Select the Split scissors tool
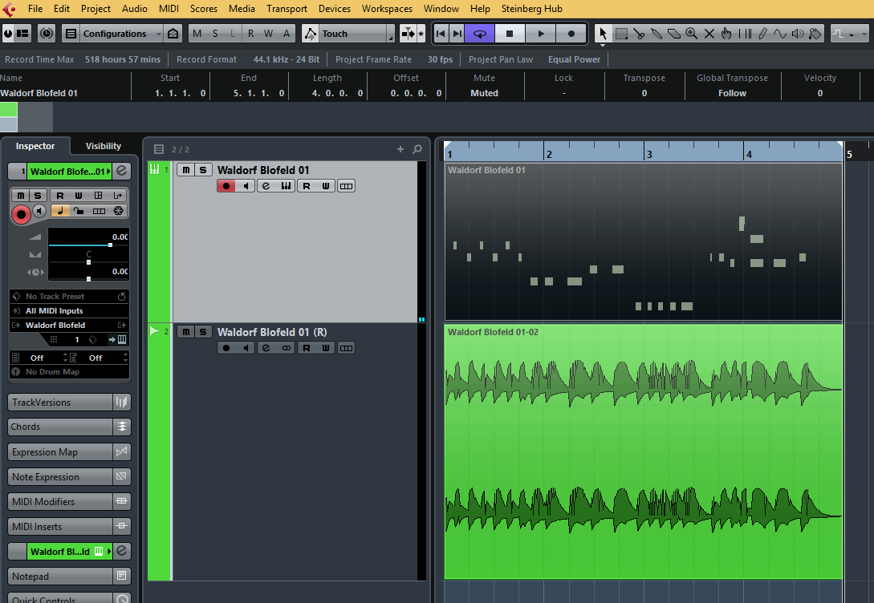This screenshot has width=874, height=603. pyautogui.click(x=639, y=34)
